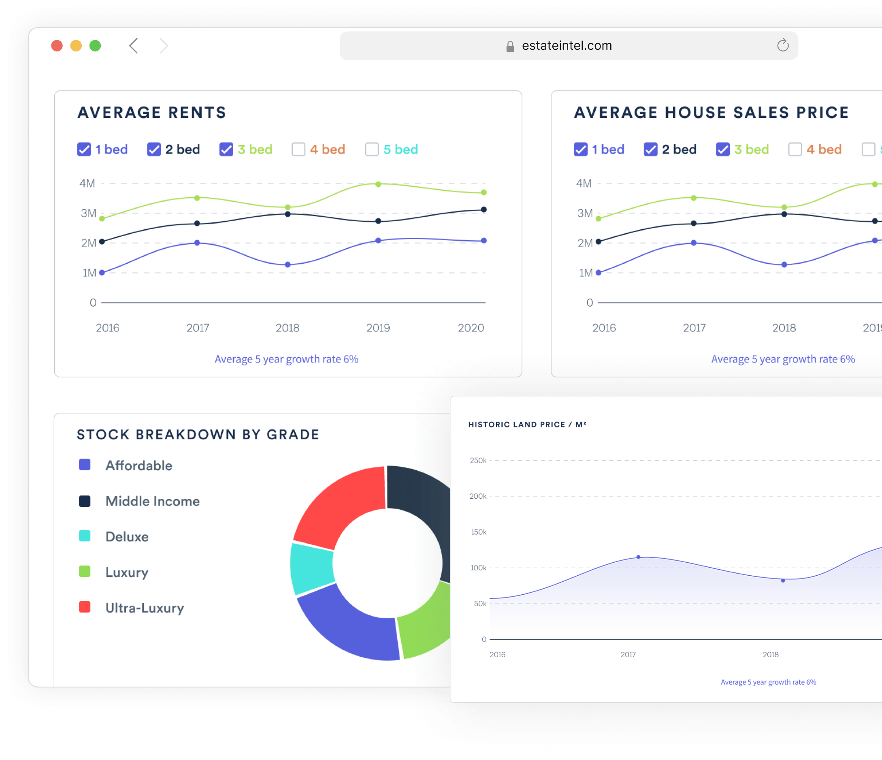Click the Affordable legend label
Screen dimensions: 882x760
point(139,465)
